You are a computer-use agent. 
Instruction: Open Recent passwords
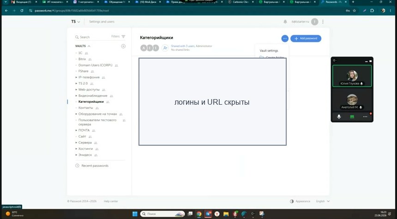95,166
